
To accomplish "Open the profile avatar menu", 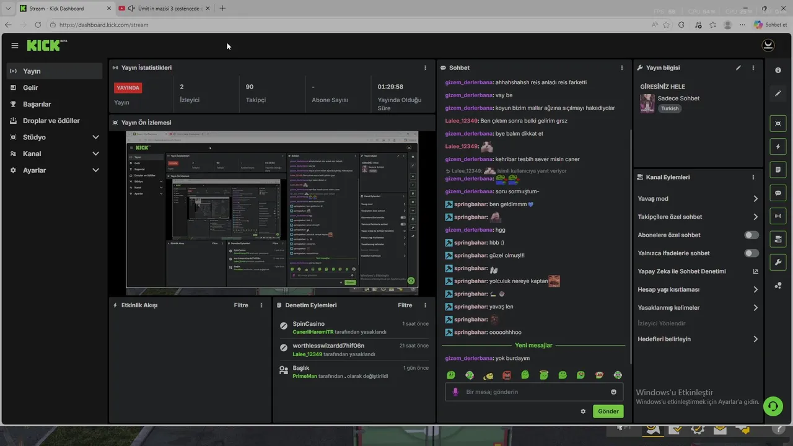I will (x=768, y=45).
